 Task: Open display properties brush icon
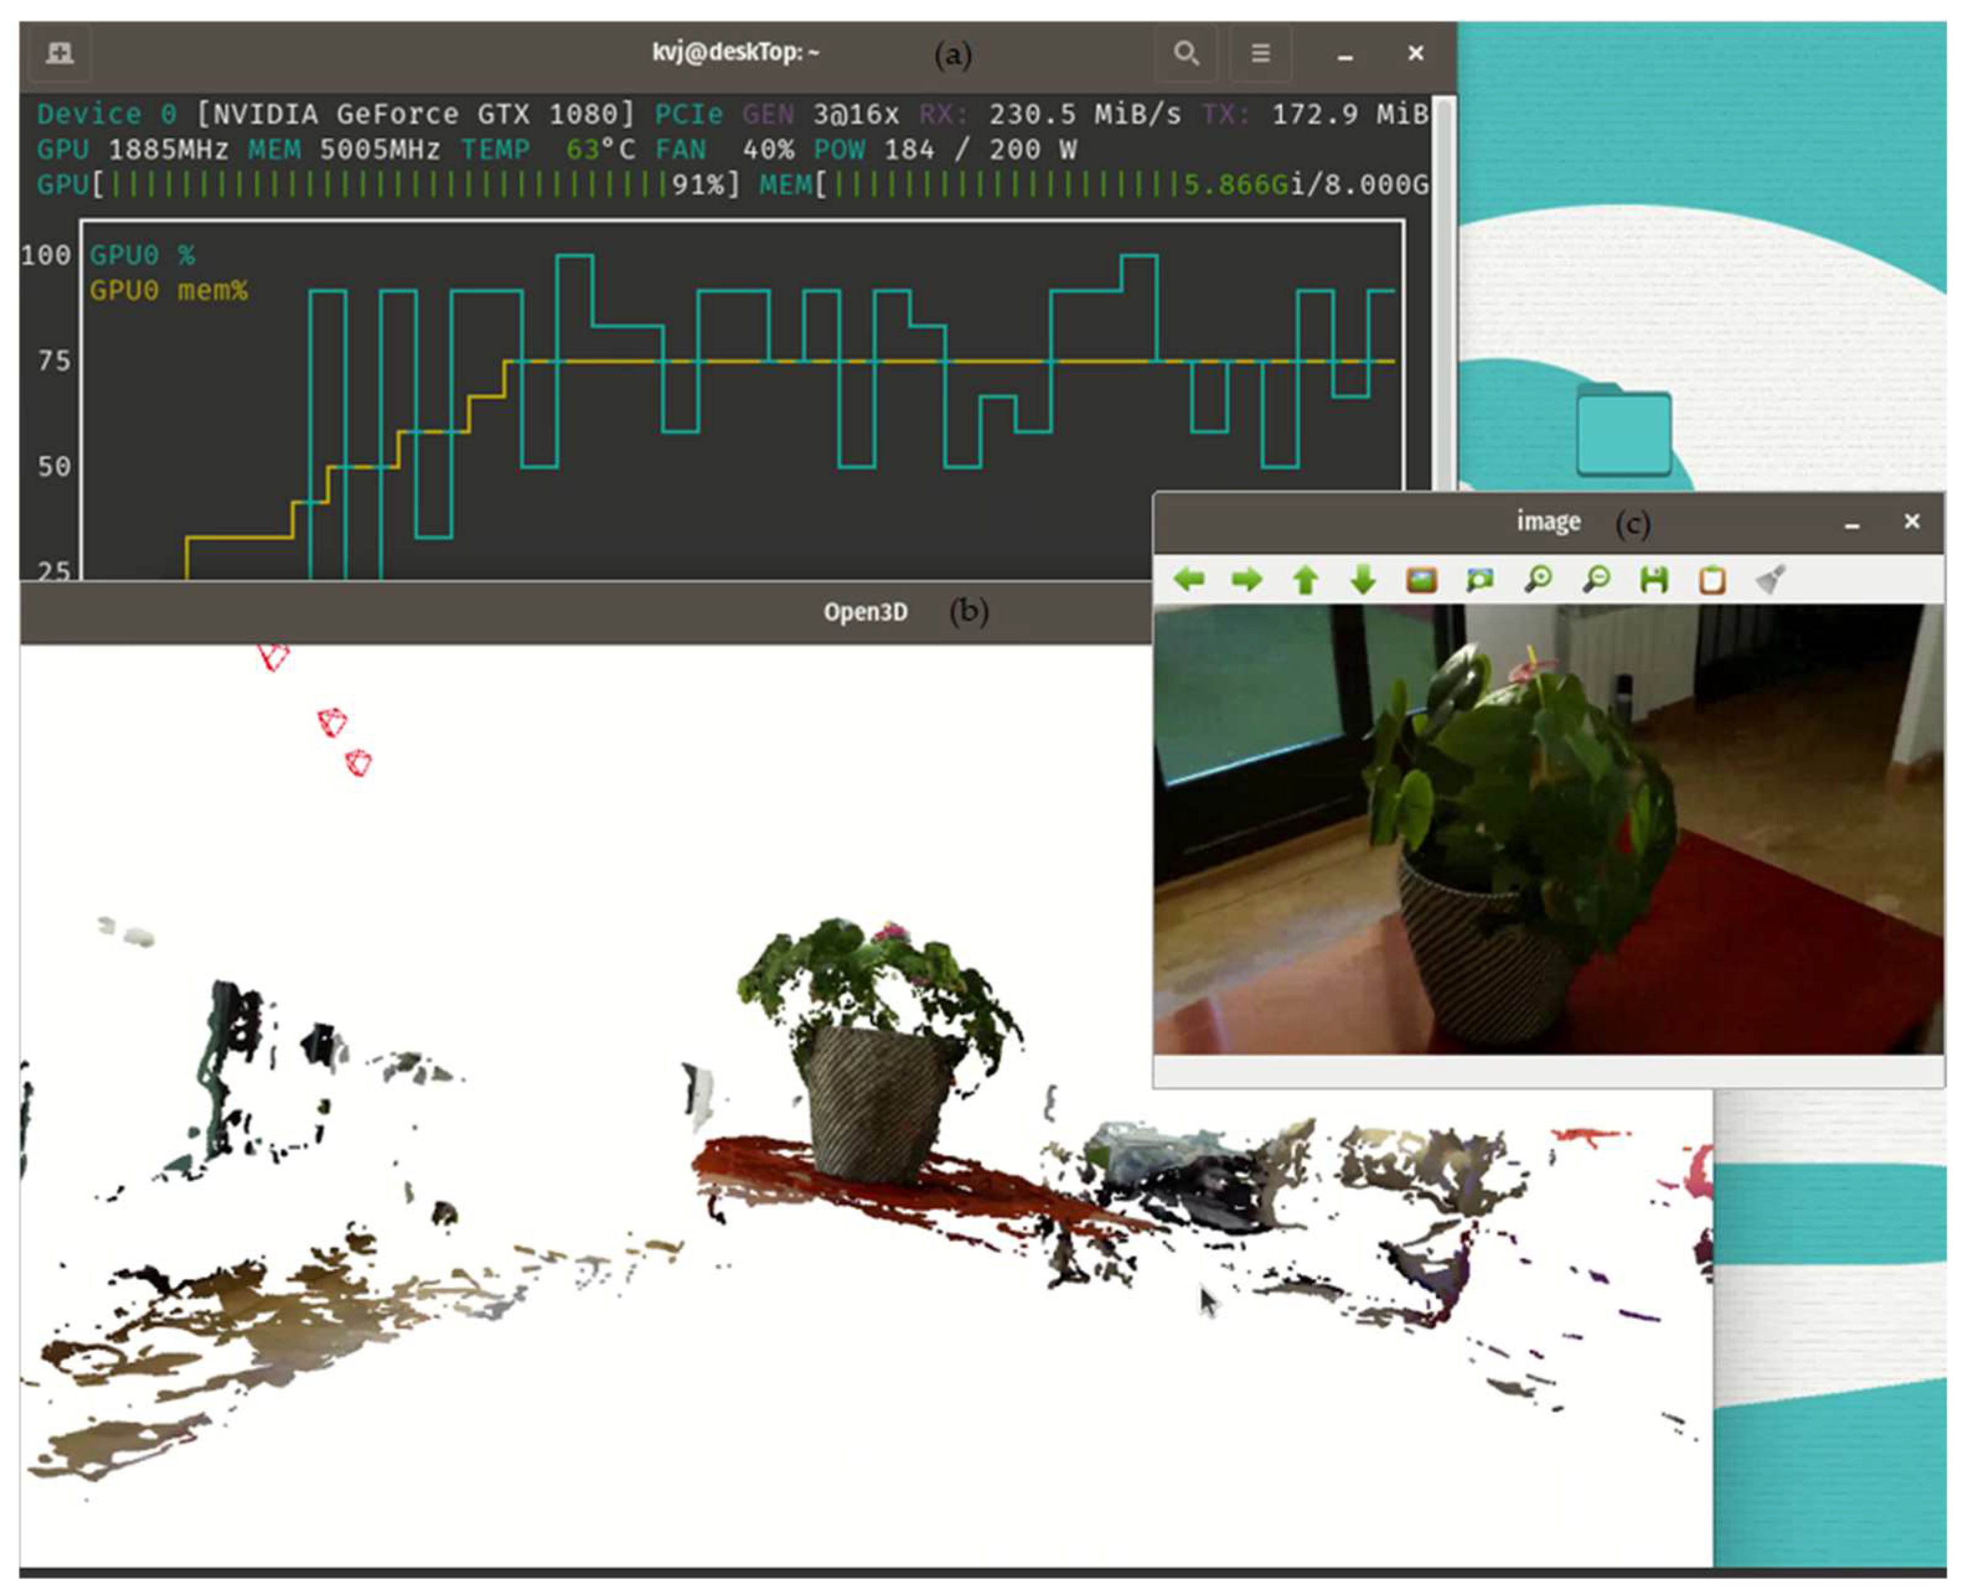pyautogui.click(x=1771, y=579)
